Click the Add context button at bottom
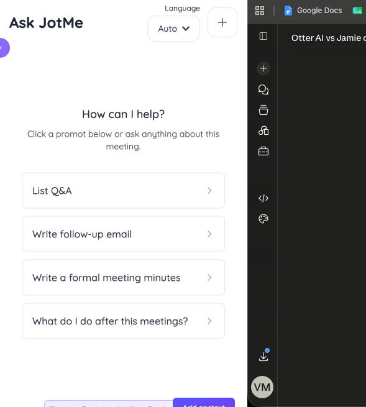The image size is (366, 407). 204,403
